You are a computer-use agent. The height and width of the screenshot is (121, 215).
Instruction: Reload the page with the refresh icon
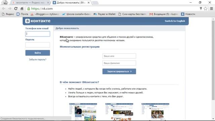click(16, 8)
